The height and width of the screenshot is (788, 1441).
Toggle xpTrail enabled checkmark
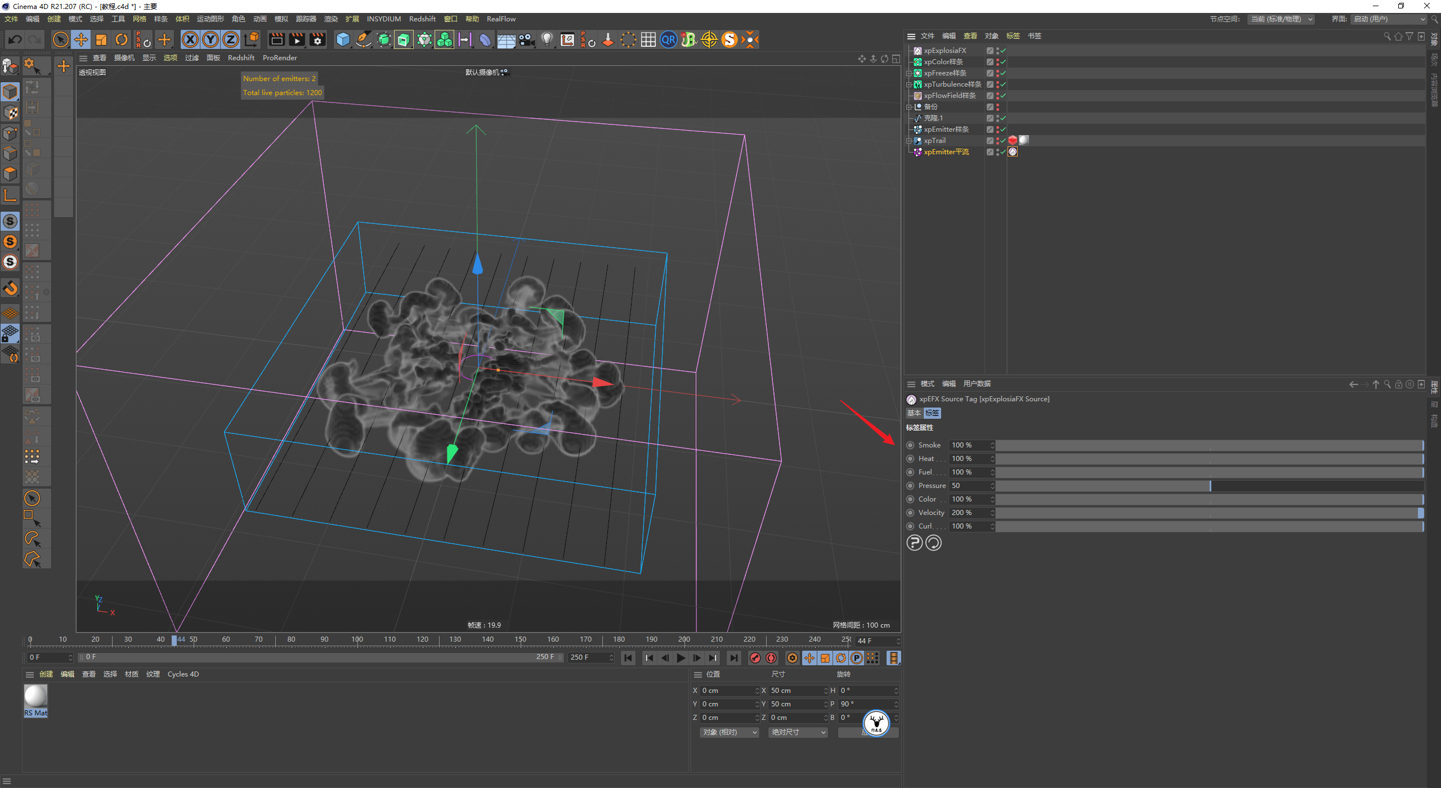point(1003,141)
